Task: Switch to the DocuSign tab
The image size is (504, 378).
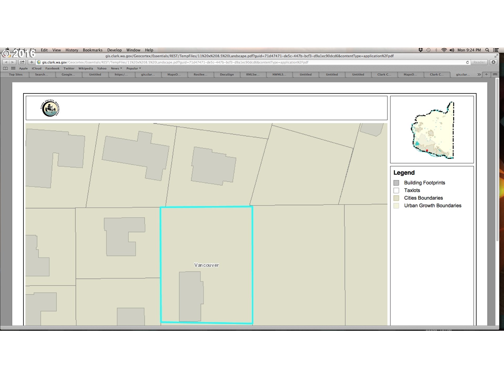Action: coord(227,75)
